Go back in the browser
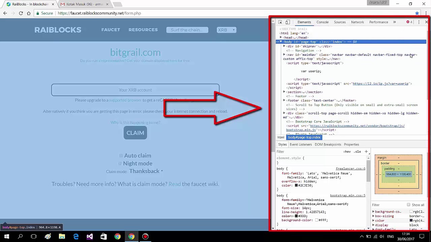Viewport: 431px width, 242px height. coord(5,13)
